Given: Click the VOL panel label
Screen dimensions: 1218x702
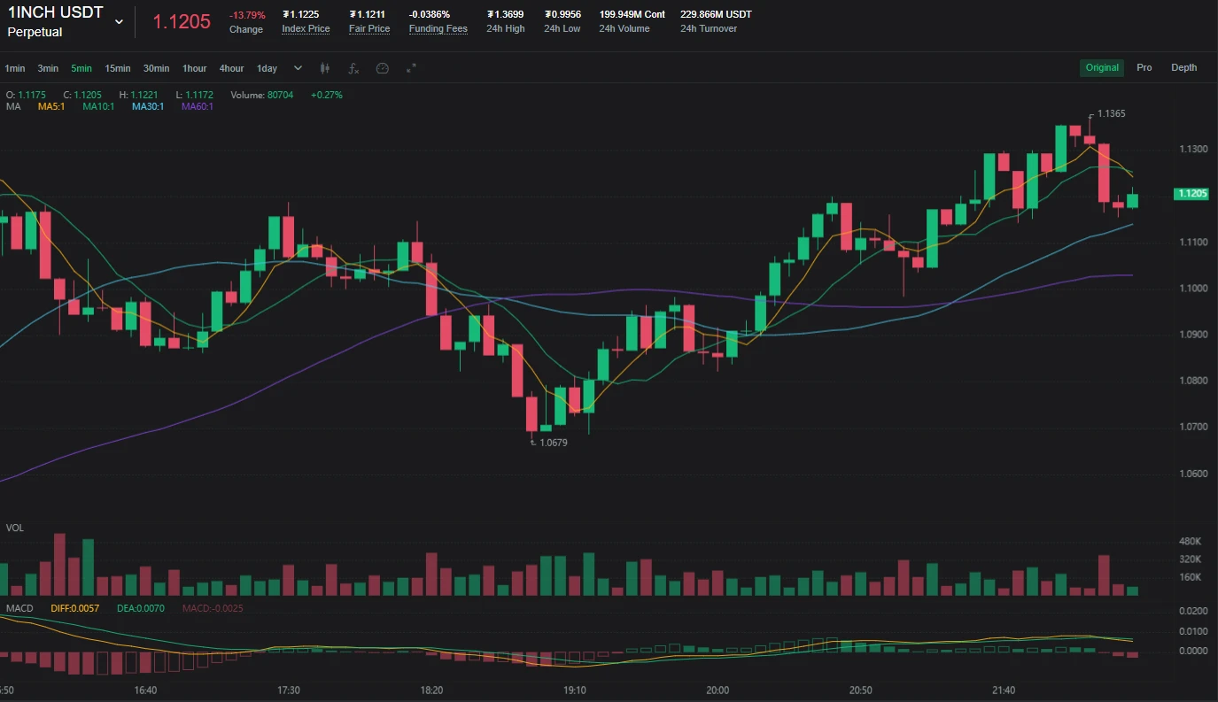Looking at the screenshot, I should (15, 528).
